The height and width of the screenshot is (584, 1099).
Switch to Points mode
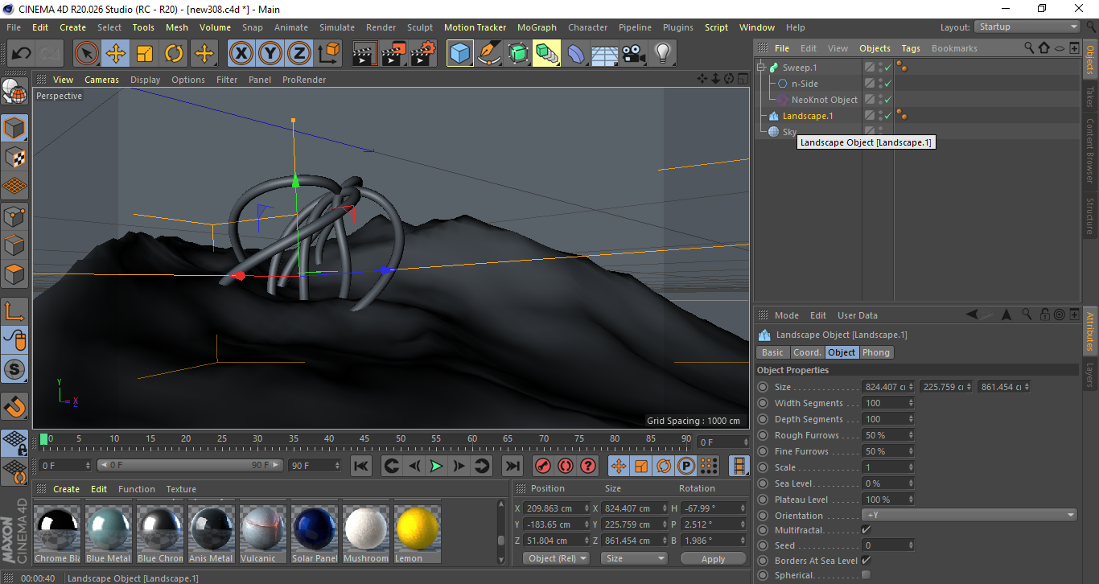coord(14,216)
